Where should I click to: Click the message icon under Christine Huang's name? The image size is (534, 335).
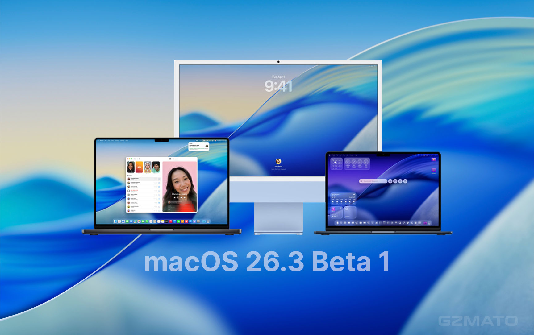pyautogui.click(x=175, y=197)
